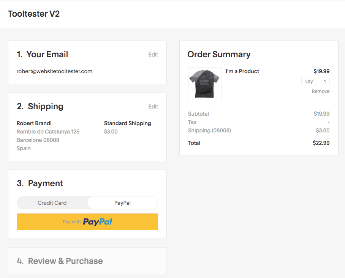Click the Order Summary heading
The width and height of the screenshot is (345, 278).
(x=219, y=55)
